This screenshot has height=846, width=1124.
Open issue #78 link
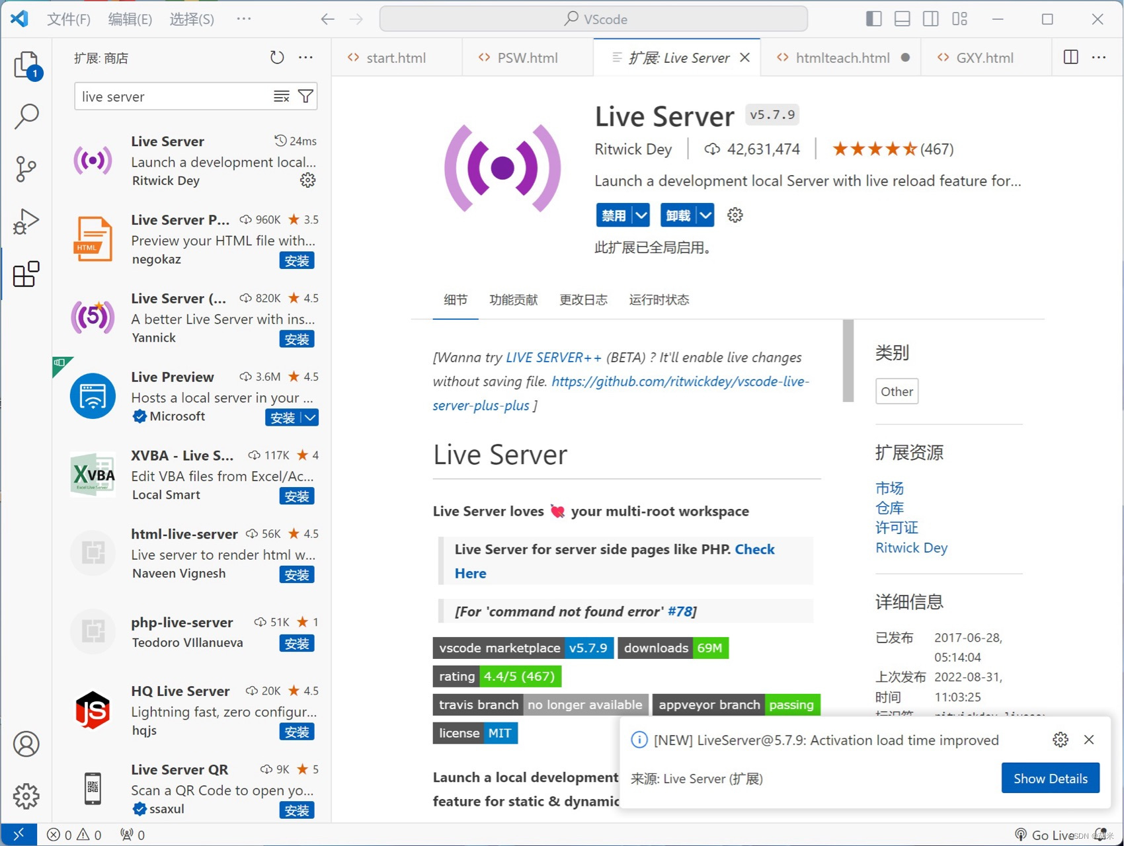[x=680, y=611]
